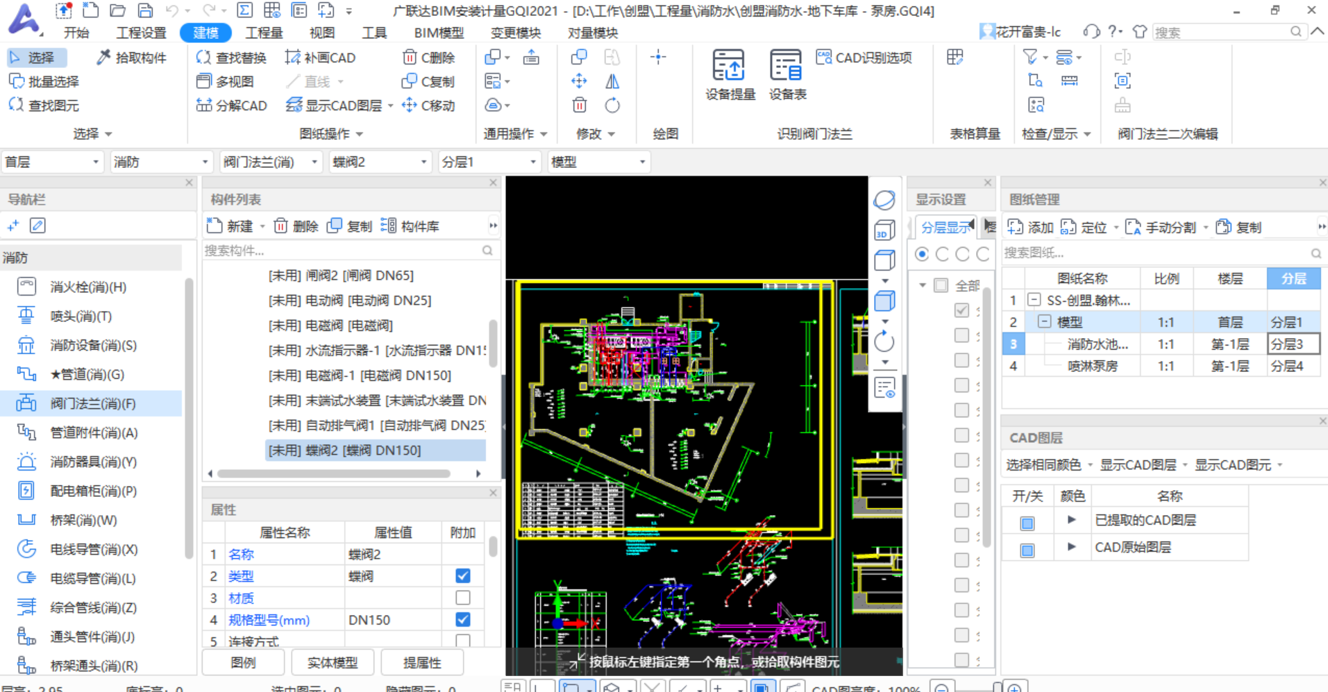Click the 查找图元 tool

click(x=44, y=106)
